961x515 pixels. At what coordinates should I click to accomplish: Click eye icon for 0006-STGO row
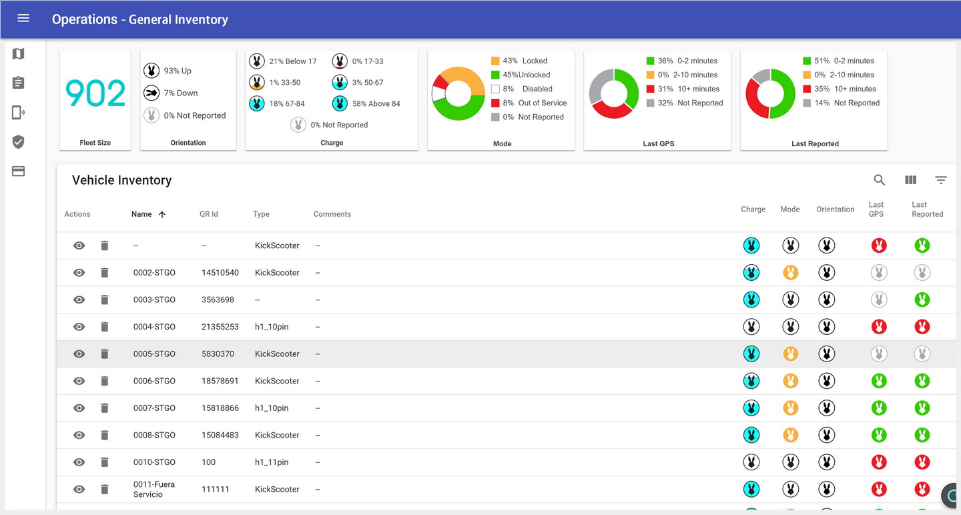[x=79, y=381]
